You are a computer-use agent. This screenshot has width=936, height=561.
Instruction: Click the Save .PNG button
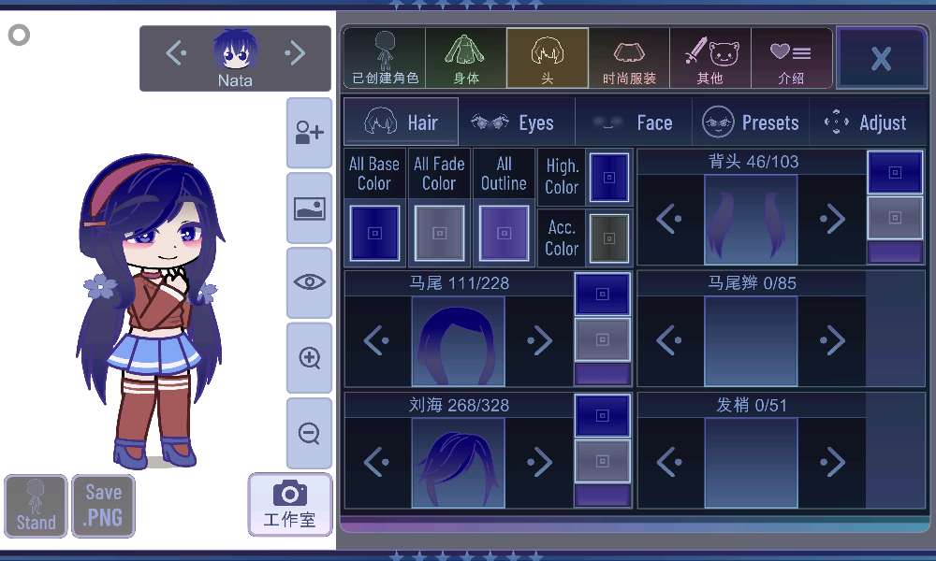tap(103, 506)
